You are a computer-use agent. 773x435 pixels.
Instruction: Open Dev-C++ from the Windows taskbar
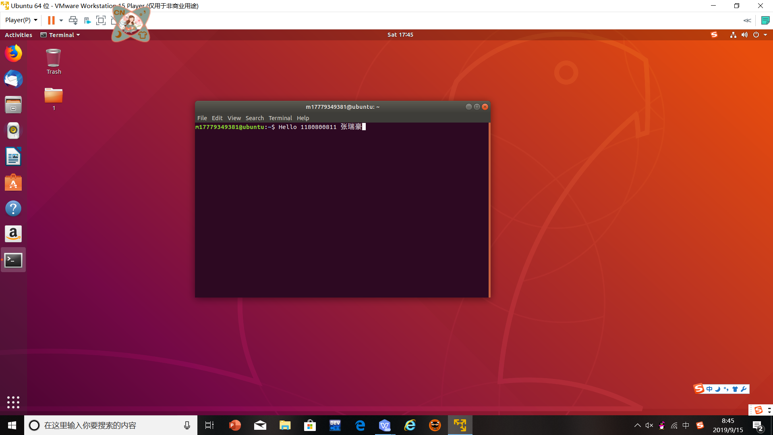coord(335,425)
